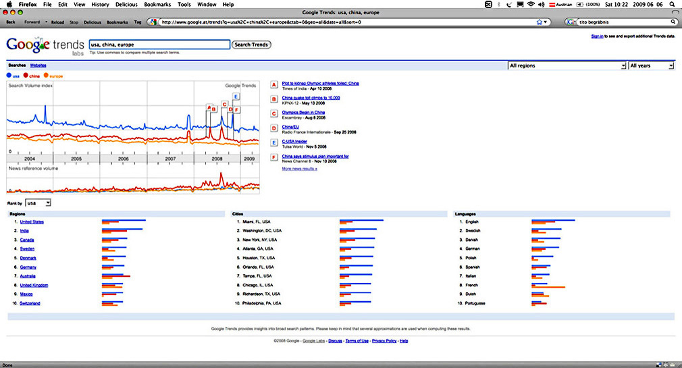Click the Wi-Fi status icon
The width and height of the screenshot is (682, 368).
pyautogui.click(x=531, y=4)
